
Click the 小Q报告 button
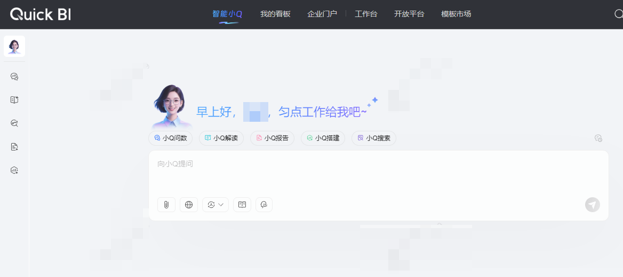[272, 138]
